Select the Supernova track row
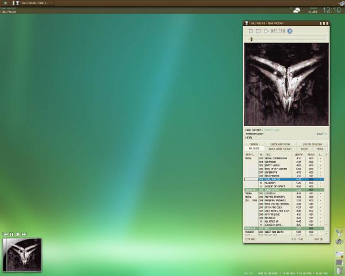 [x=284, y=172]
